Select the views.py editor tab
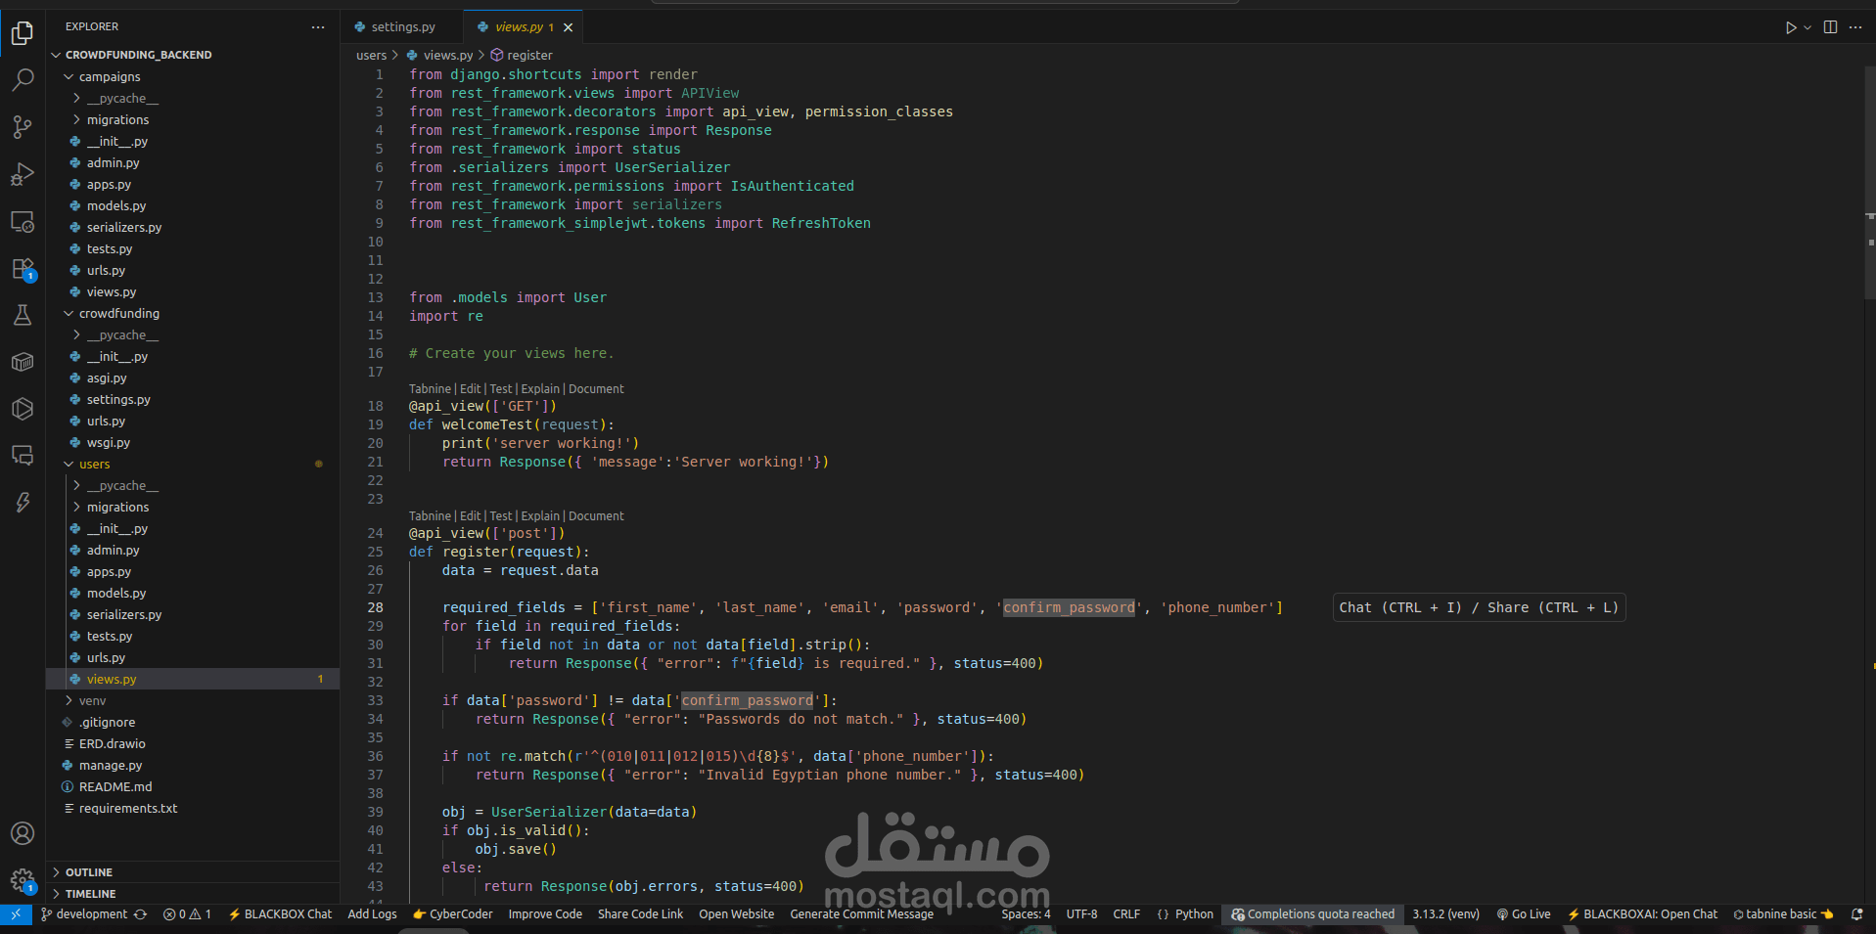The image size is (1876, 934). 523,27
